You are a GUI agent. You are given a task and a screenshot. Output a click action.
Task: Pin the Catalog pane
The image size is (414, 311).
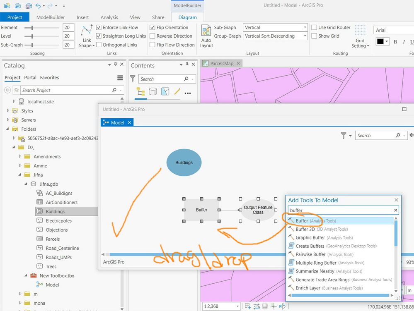coord(116,64)
